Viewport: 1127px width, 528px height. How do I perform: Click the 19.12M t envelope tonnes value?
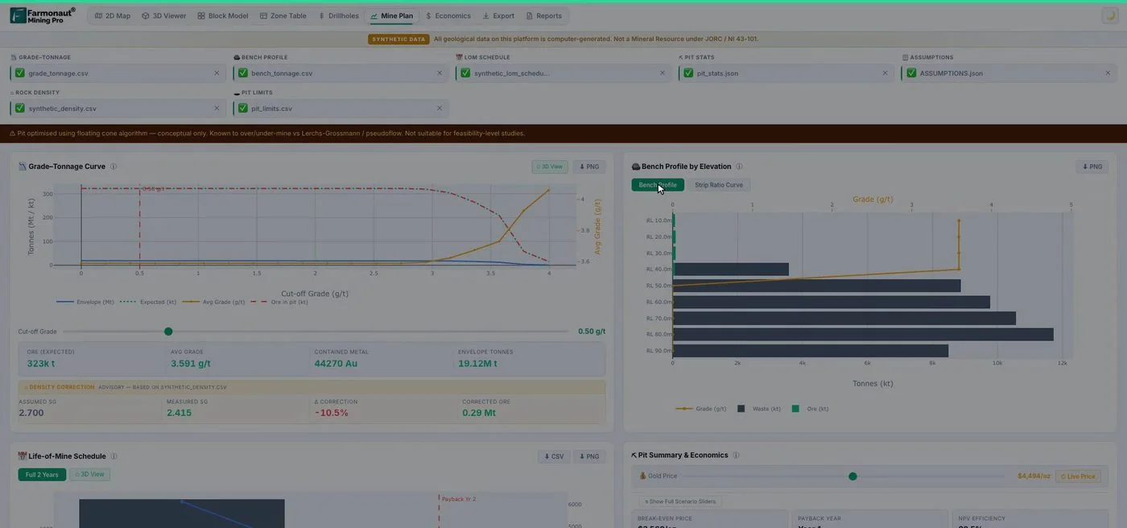tap(477, 364)
